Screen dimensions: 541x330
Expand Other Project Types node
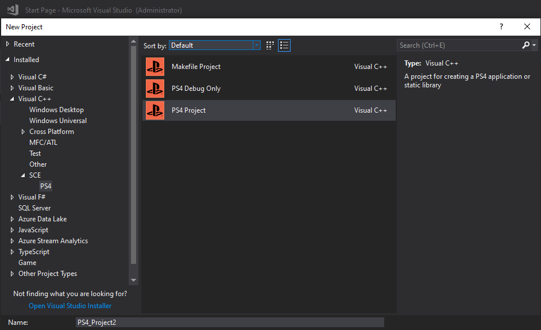(x=12, y=274)
